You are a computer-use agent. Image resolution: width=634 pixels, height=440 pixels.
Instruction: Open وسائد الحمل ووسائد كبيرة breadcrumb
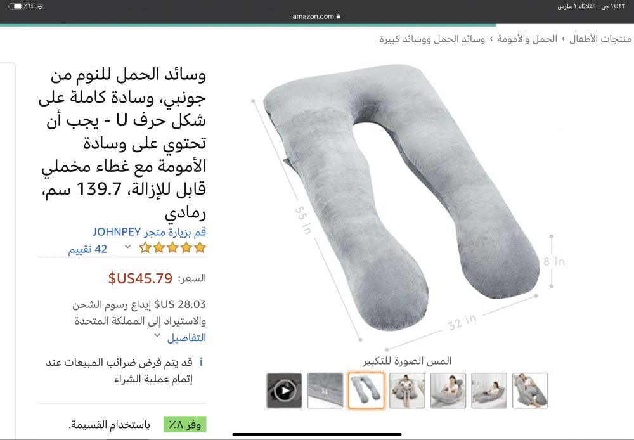[x=432, y=39]
